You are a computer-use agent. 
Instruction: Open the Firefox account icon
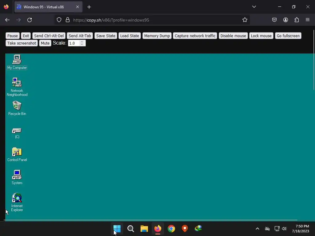(285, 20)
